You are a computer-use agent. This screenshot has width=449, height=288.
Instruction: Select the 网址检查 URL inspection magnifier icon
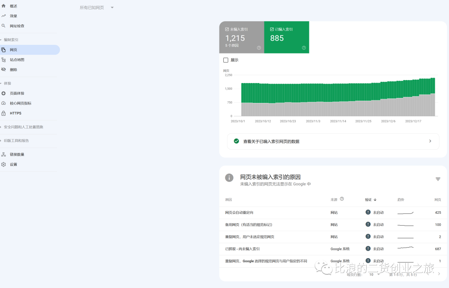[5, 26]
